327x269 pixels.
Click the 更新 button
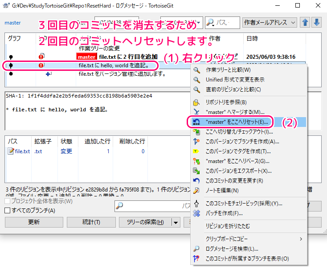click(34, 222)
